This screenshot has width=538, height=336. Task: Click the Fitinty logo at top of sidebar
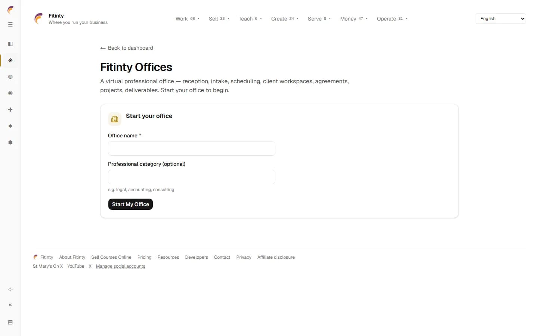coord(10,10)
